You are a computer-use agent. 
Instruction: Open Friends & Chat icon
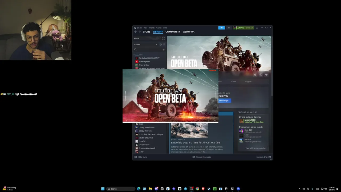click(270, 157)
